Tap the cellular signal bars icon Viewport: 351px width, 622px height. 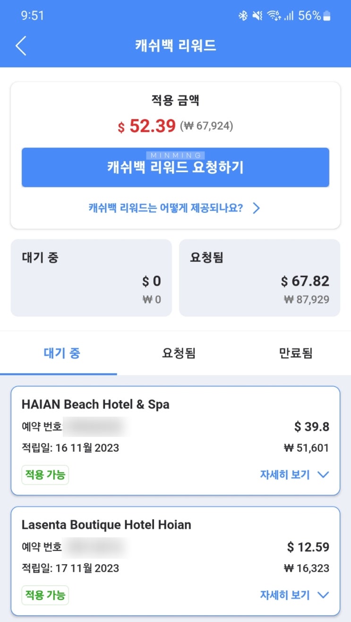[289, 16]
